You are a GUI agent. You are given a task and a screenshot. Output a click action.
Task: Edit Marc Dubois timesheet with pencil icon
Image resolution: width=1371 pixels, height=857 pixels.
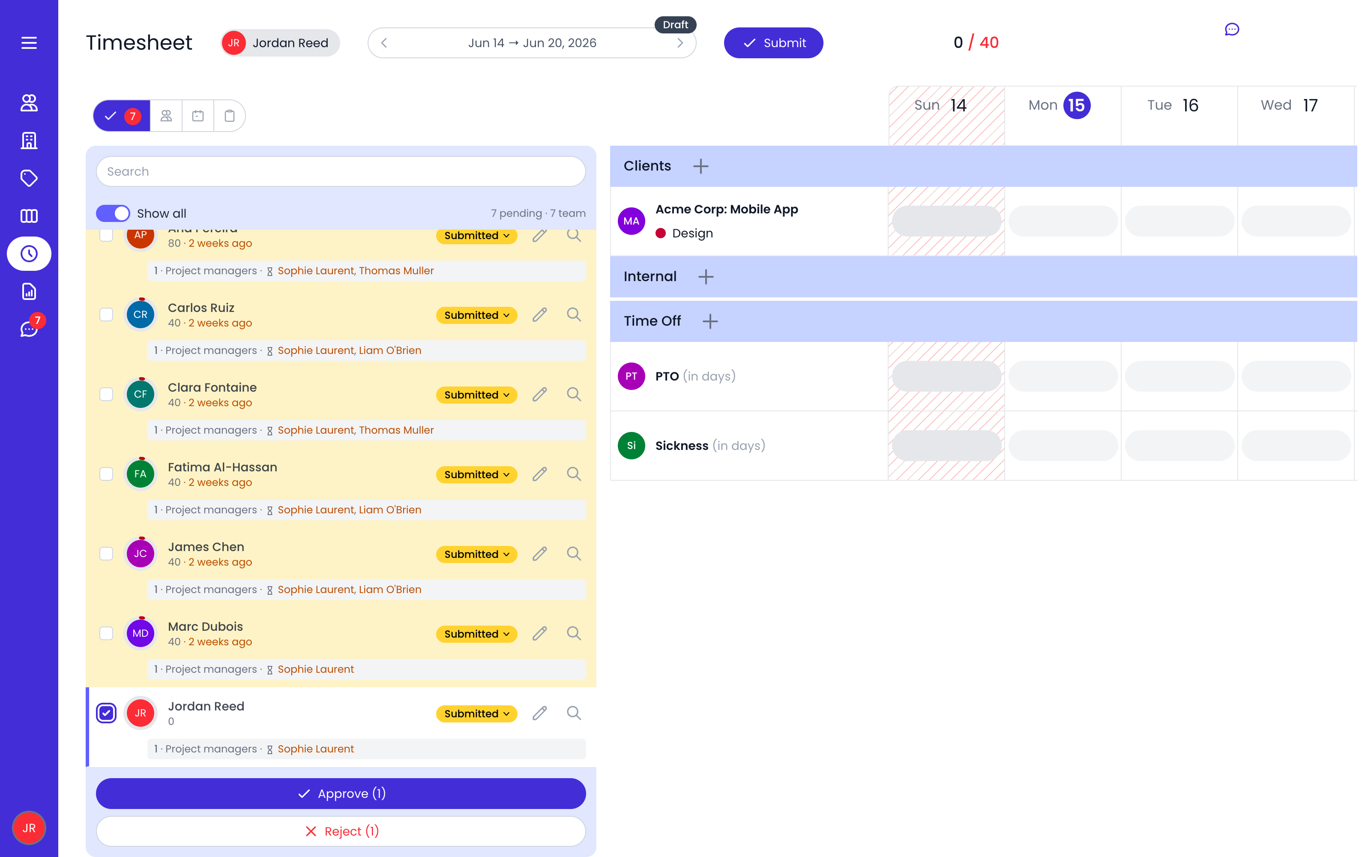point(539,634)
